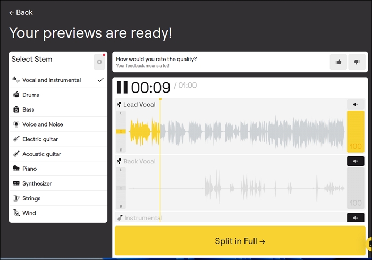Select the Drums stem icon
The image size is (372, 260).
click(x=17, y=95)
